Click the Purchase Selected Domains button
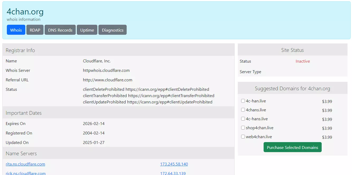Image resolution: width=352 pixels, height=175 pixels. (293, 147)
